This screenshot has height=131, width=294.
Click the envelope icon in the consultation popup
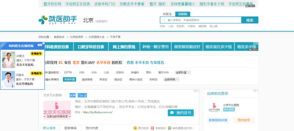pos(39,44)
